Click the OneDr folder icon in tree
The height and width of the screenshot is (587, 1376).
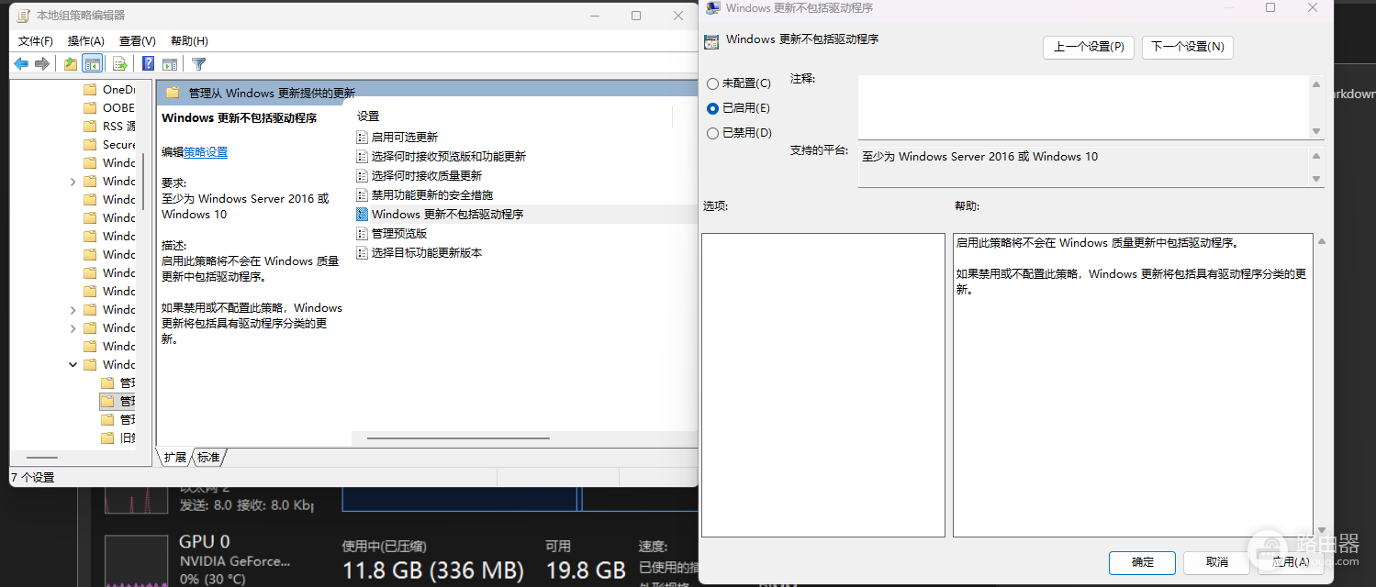[x=90, y=89]
